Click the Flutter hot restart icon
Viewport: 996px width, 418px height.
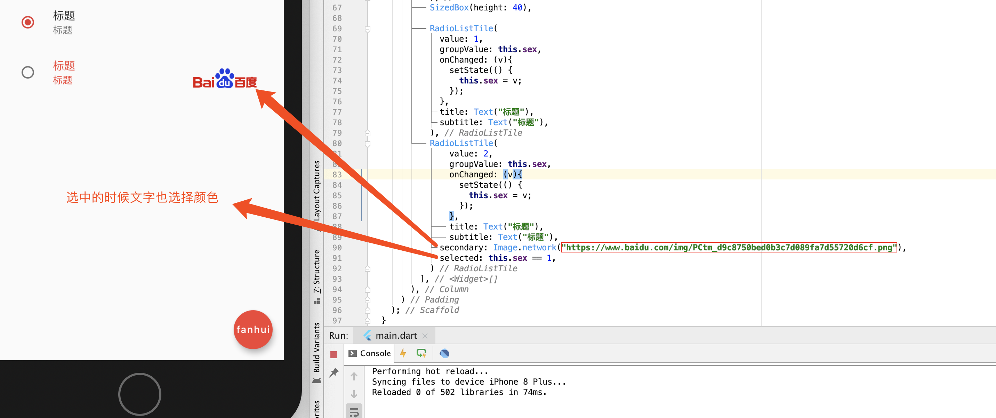pos(421,353)
